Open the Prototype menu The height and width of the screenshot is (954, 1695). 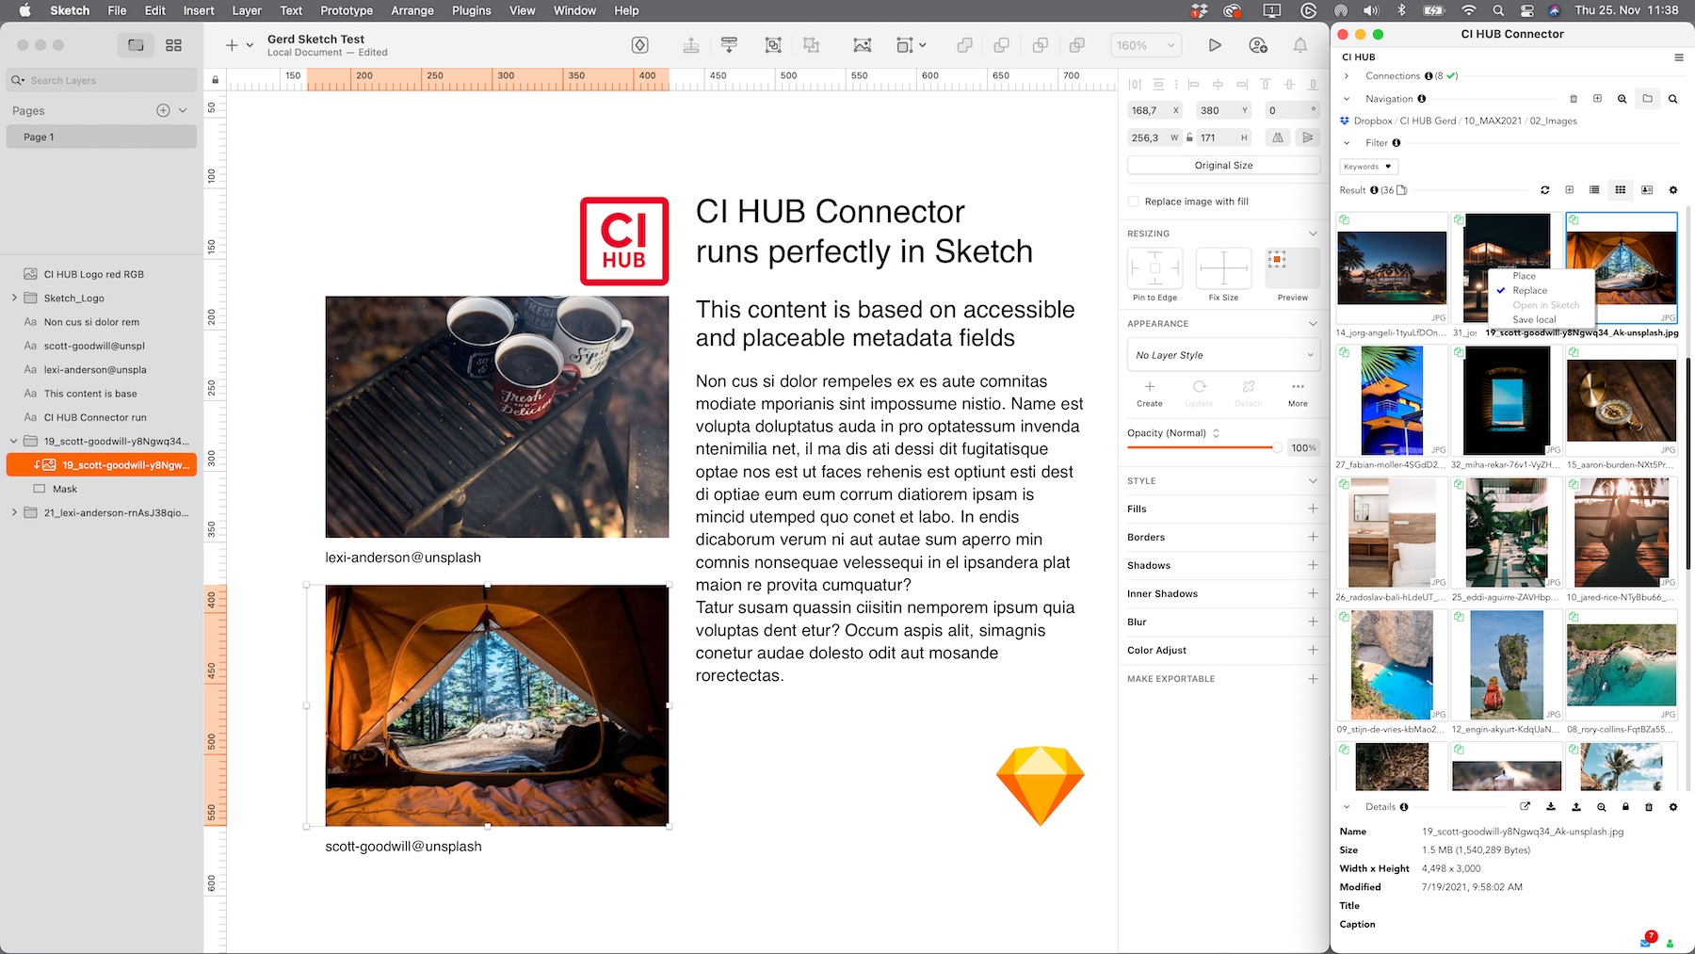[x=347, y=10]
